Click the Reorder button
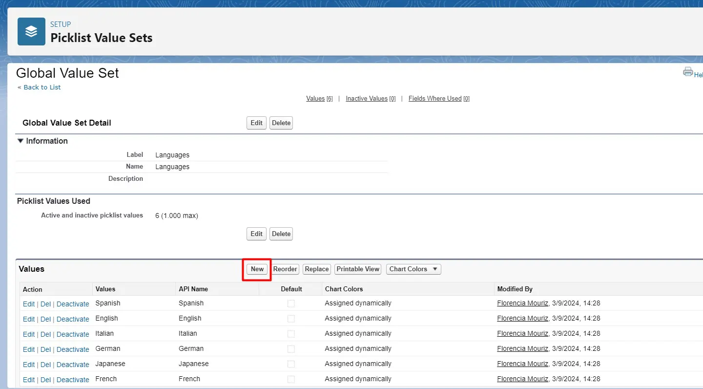The width and height of the screenshot is (703, 389). [285, 269]
